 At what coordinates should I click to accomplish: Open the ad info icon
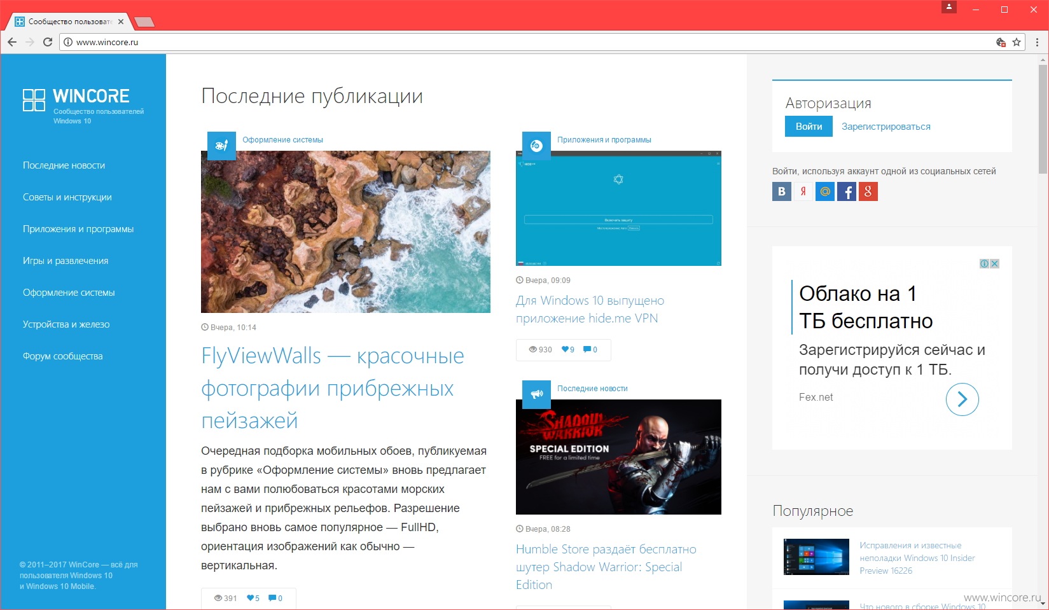point(985,263)
